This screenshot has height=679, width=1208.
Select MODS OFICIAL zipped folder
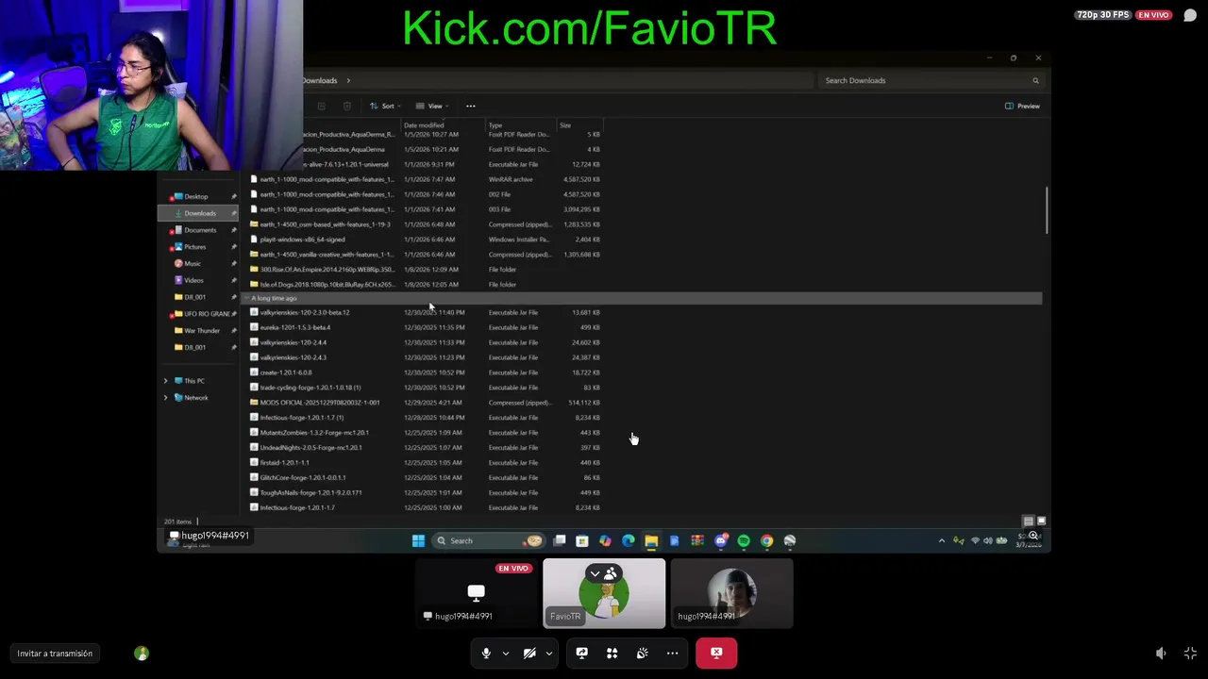[x=319, y=403]
